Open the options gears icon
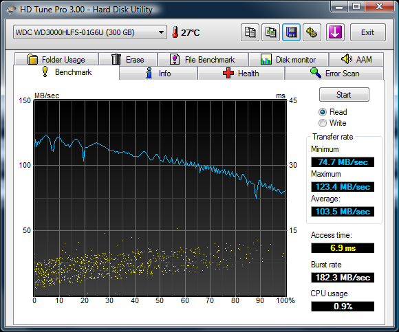Image resolution: width=399 pixels, height=332 pixels. point(312,32)
